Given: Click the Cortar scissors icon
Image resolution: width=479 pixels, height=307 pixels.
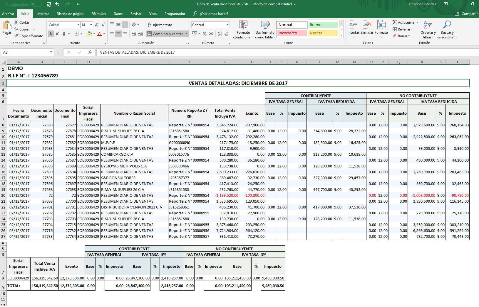Looking at the screenshot, I should click(16, 22).
